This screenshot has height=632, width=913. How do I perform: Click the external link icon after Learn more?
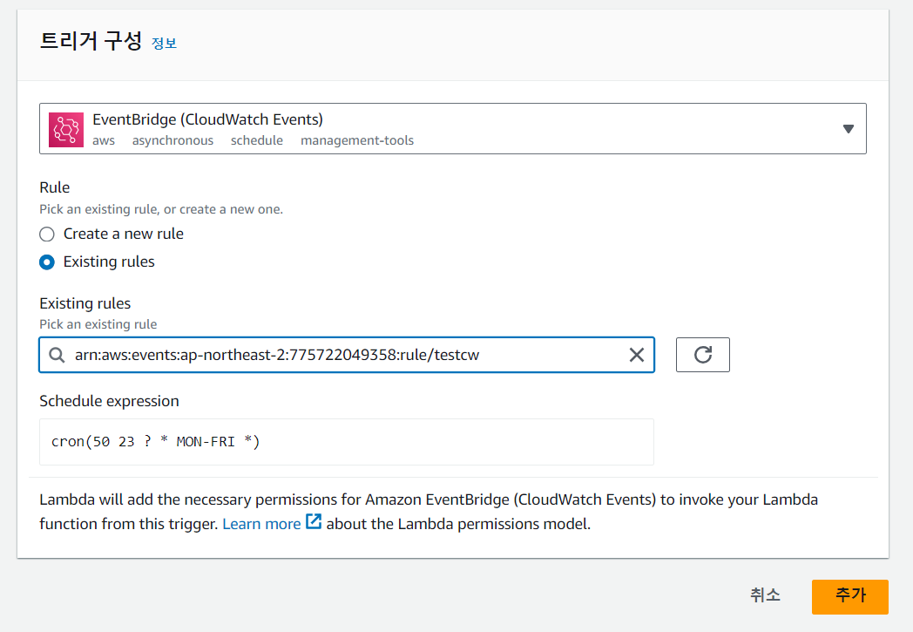click(x=313, y=523)
